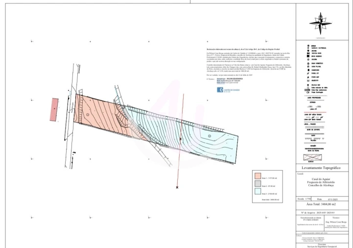
Task: Click the Eng. Wilson Cesar Borga name
Action: tap(335, 222)
